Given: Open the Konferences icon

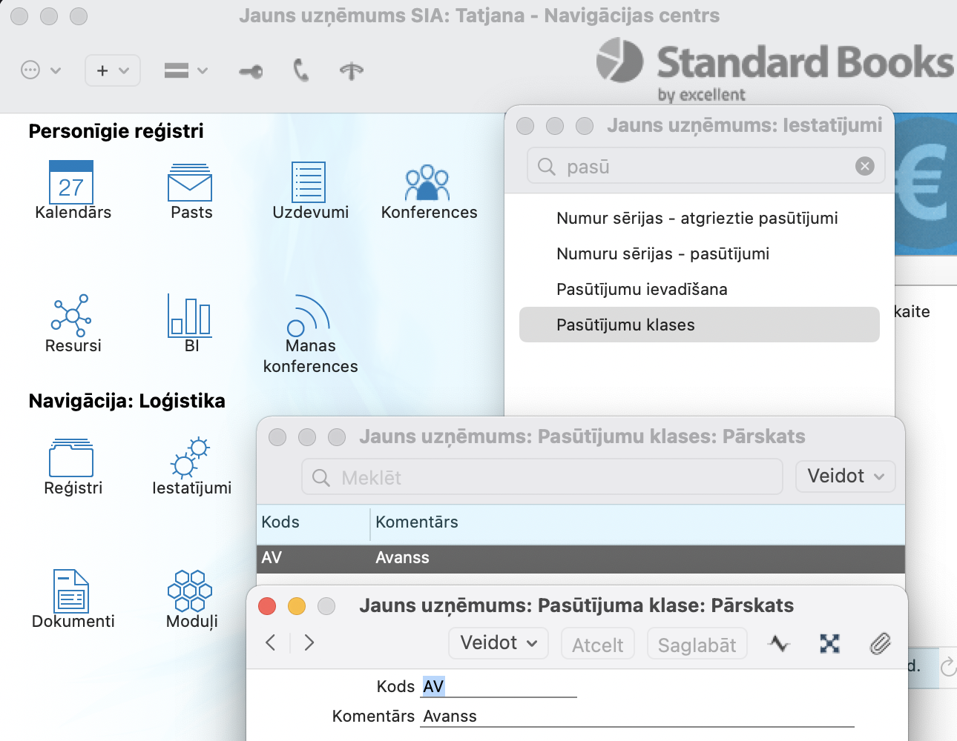Looking at the screenshot, I should [427, 182].
